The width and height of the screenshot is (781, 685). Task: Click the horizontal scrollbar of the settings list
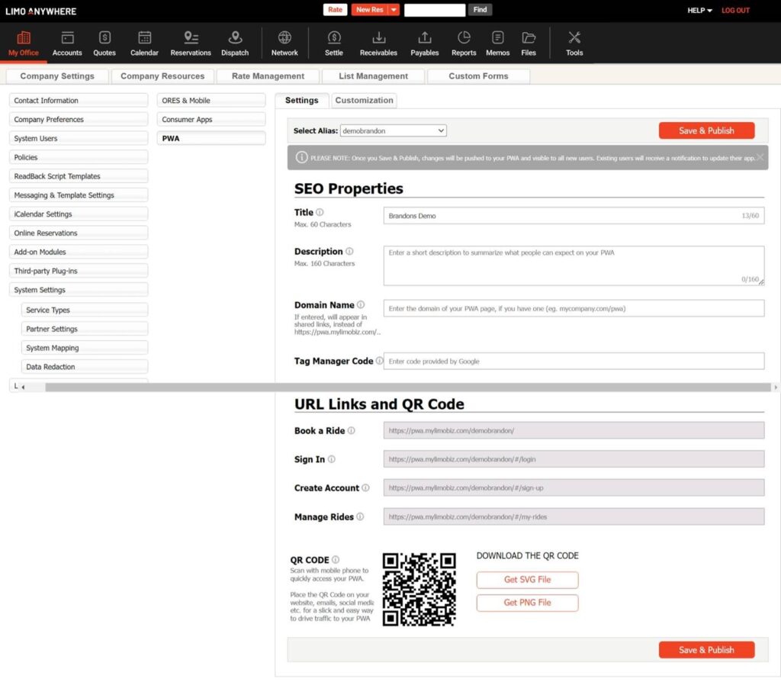407,387
